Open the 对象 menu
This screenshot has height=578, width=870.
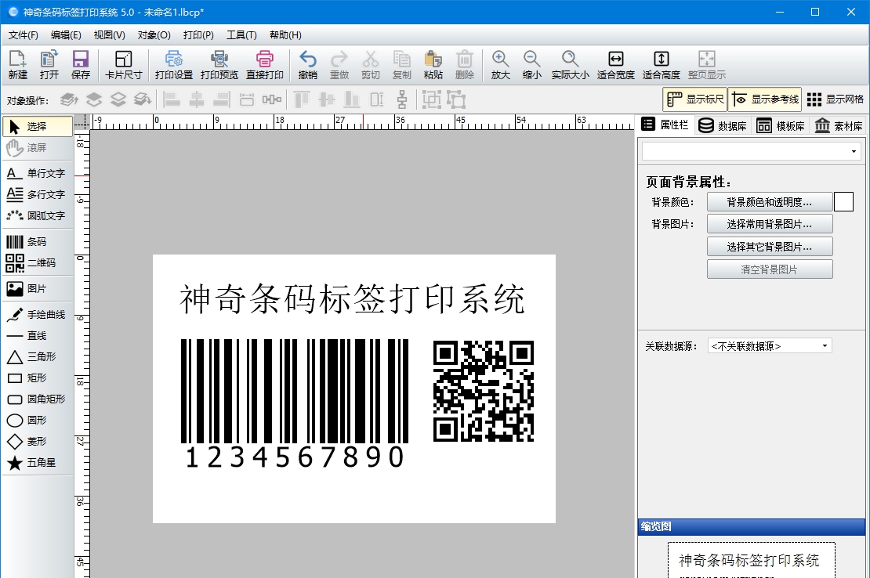(154, 34)
